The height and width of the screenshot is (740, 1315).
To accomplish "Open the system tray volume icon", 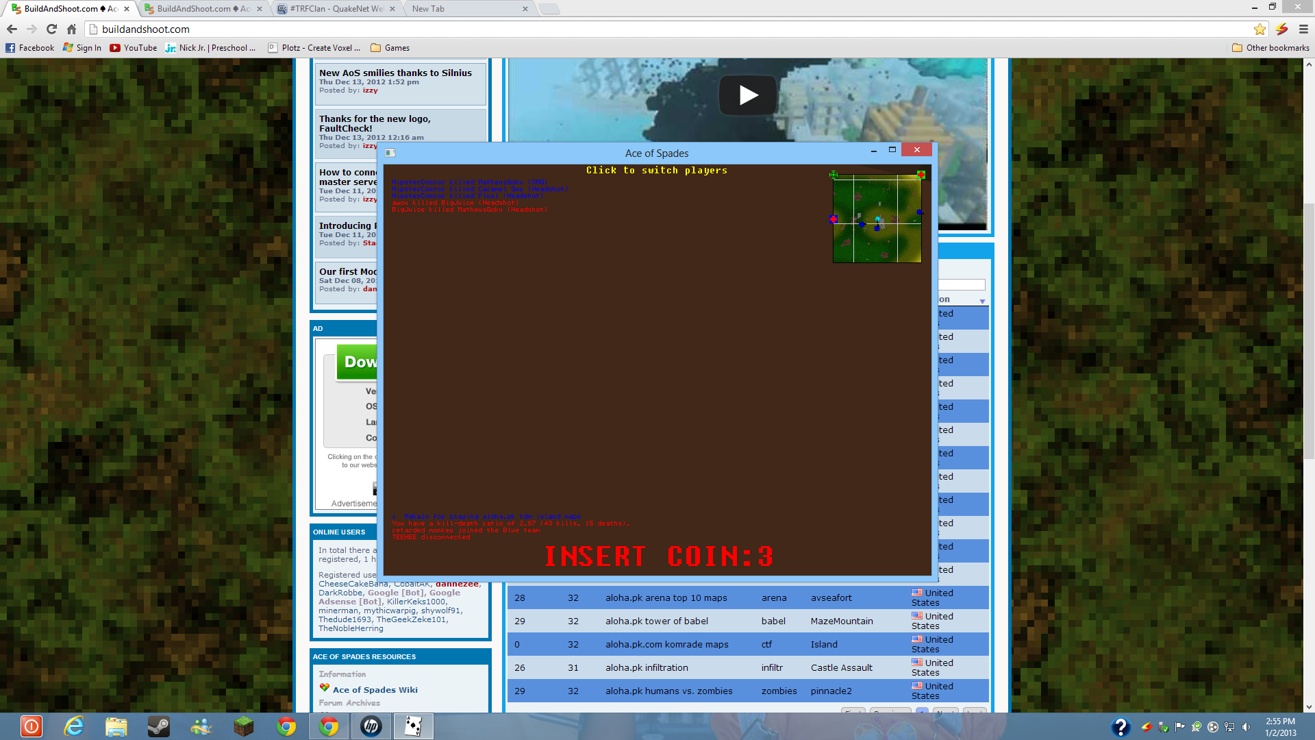I will tap(1246, 727).
